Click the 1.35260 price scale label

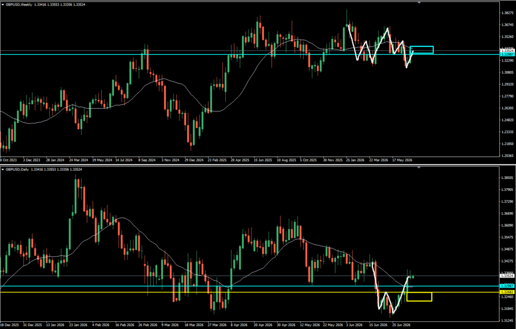pos(507,37)
